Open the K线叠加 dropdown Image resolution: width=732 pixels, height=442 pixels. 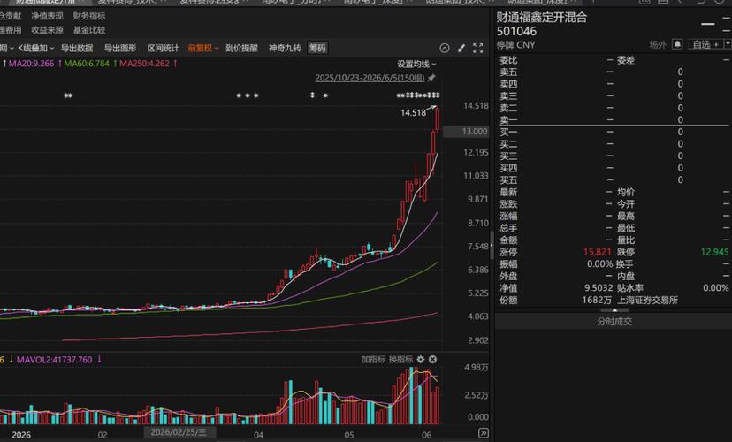click(x=36, y=48)
